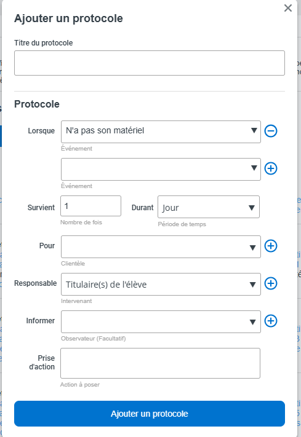Close the Ajouter un protocole dialog

click(x=288, y=8)
